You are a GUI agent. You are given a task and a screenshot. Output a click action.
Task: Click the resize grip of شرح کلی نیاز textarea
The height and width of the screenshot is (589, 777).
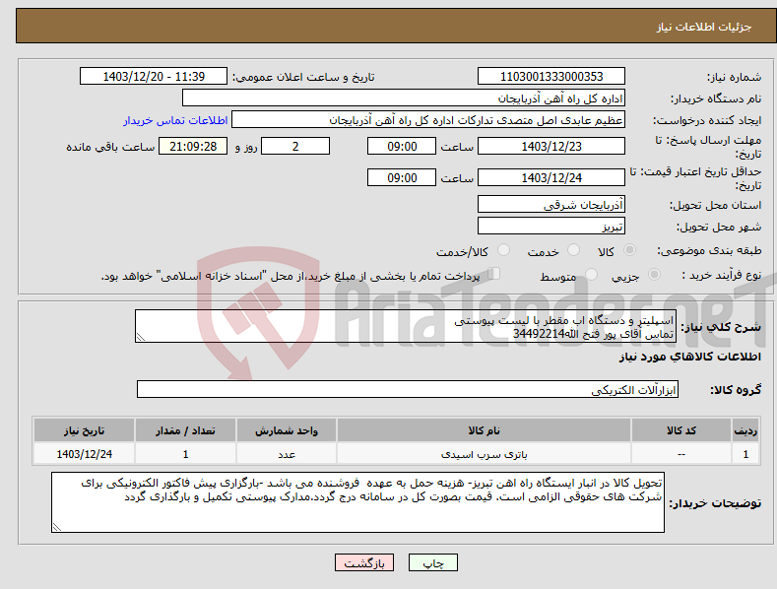pyautogui.click(x=141, y=337)
